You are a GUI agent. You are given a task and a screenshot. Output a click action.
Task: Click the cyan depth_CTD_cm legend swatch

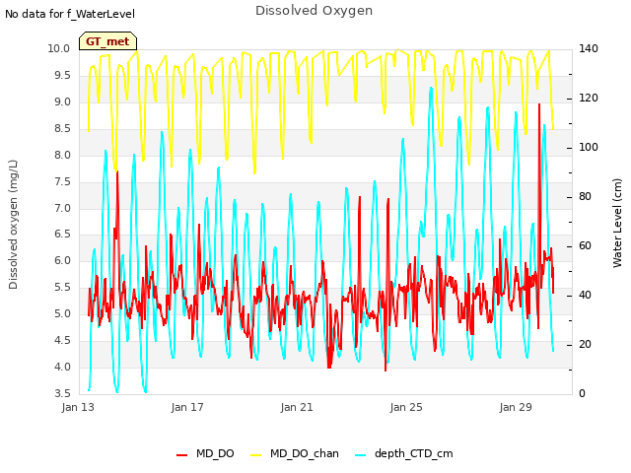361,455
